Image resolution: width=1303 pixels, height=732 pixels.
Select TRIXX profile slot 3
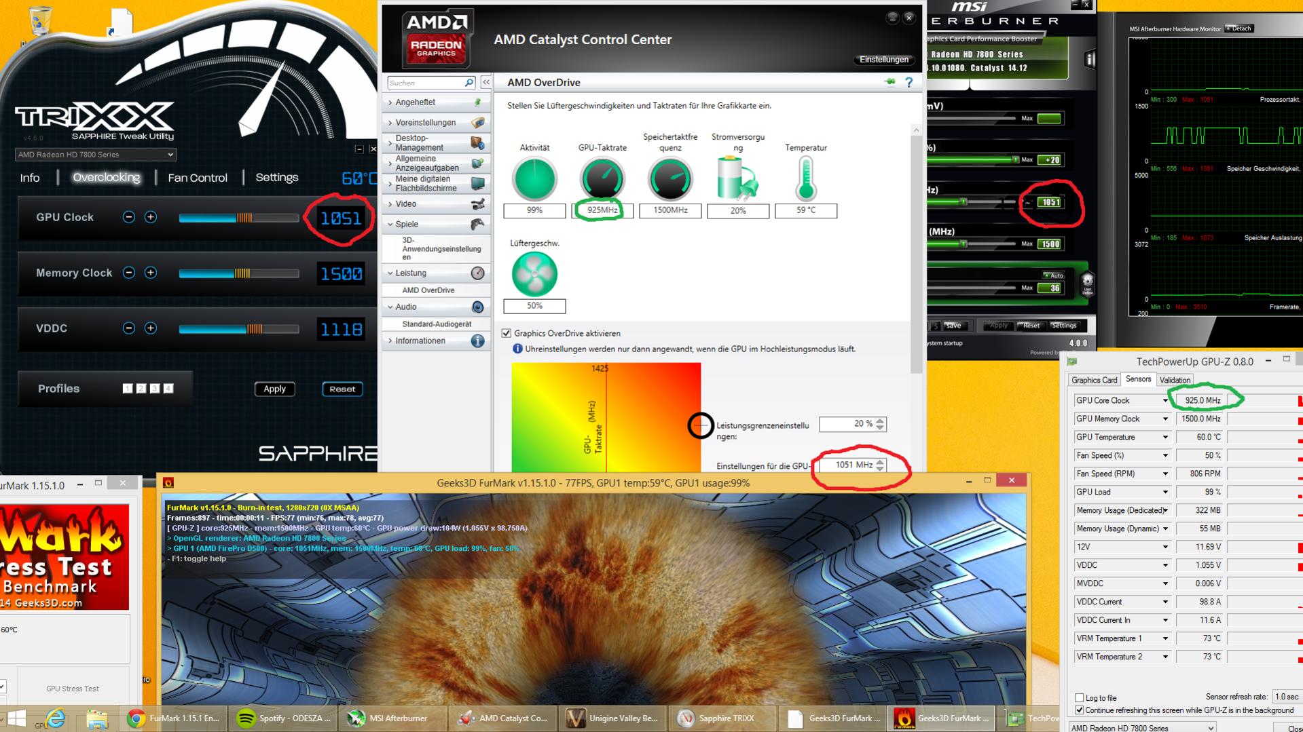(155, 389)
